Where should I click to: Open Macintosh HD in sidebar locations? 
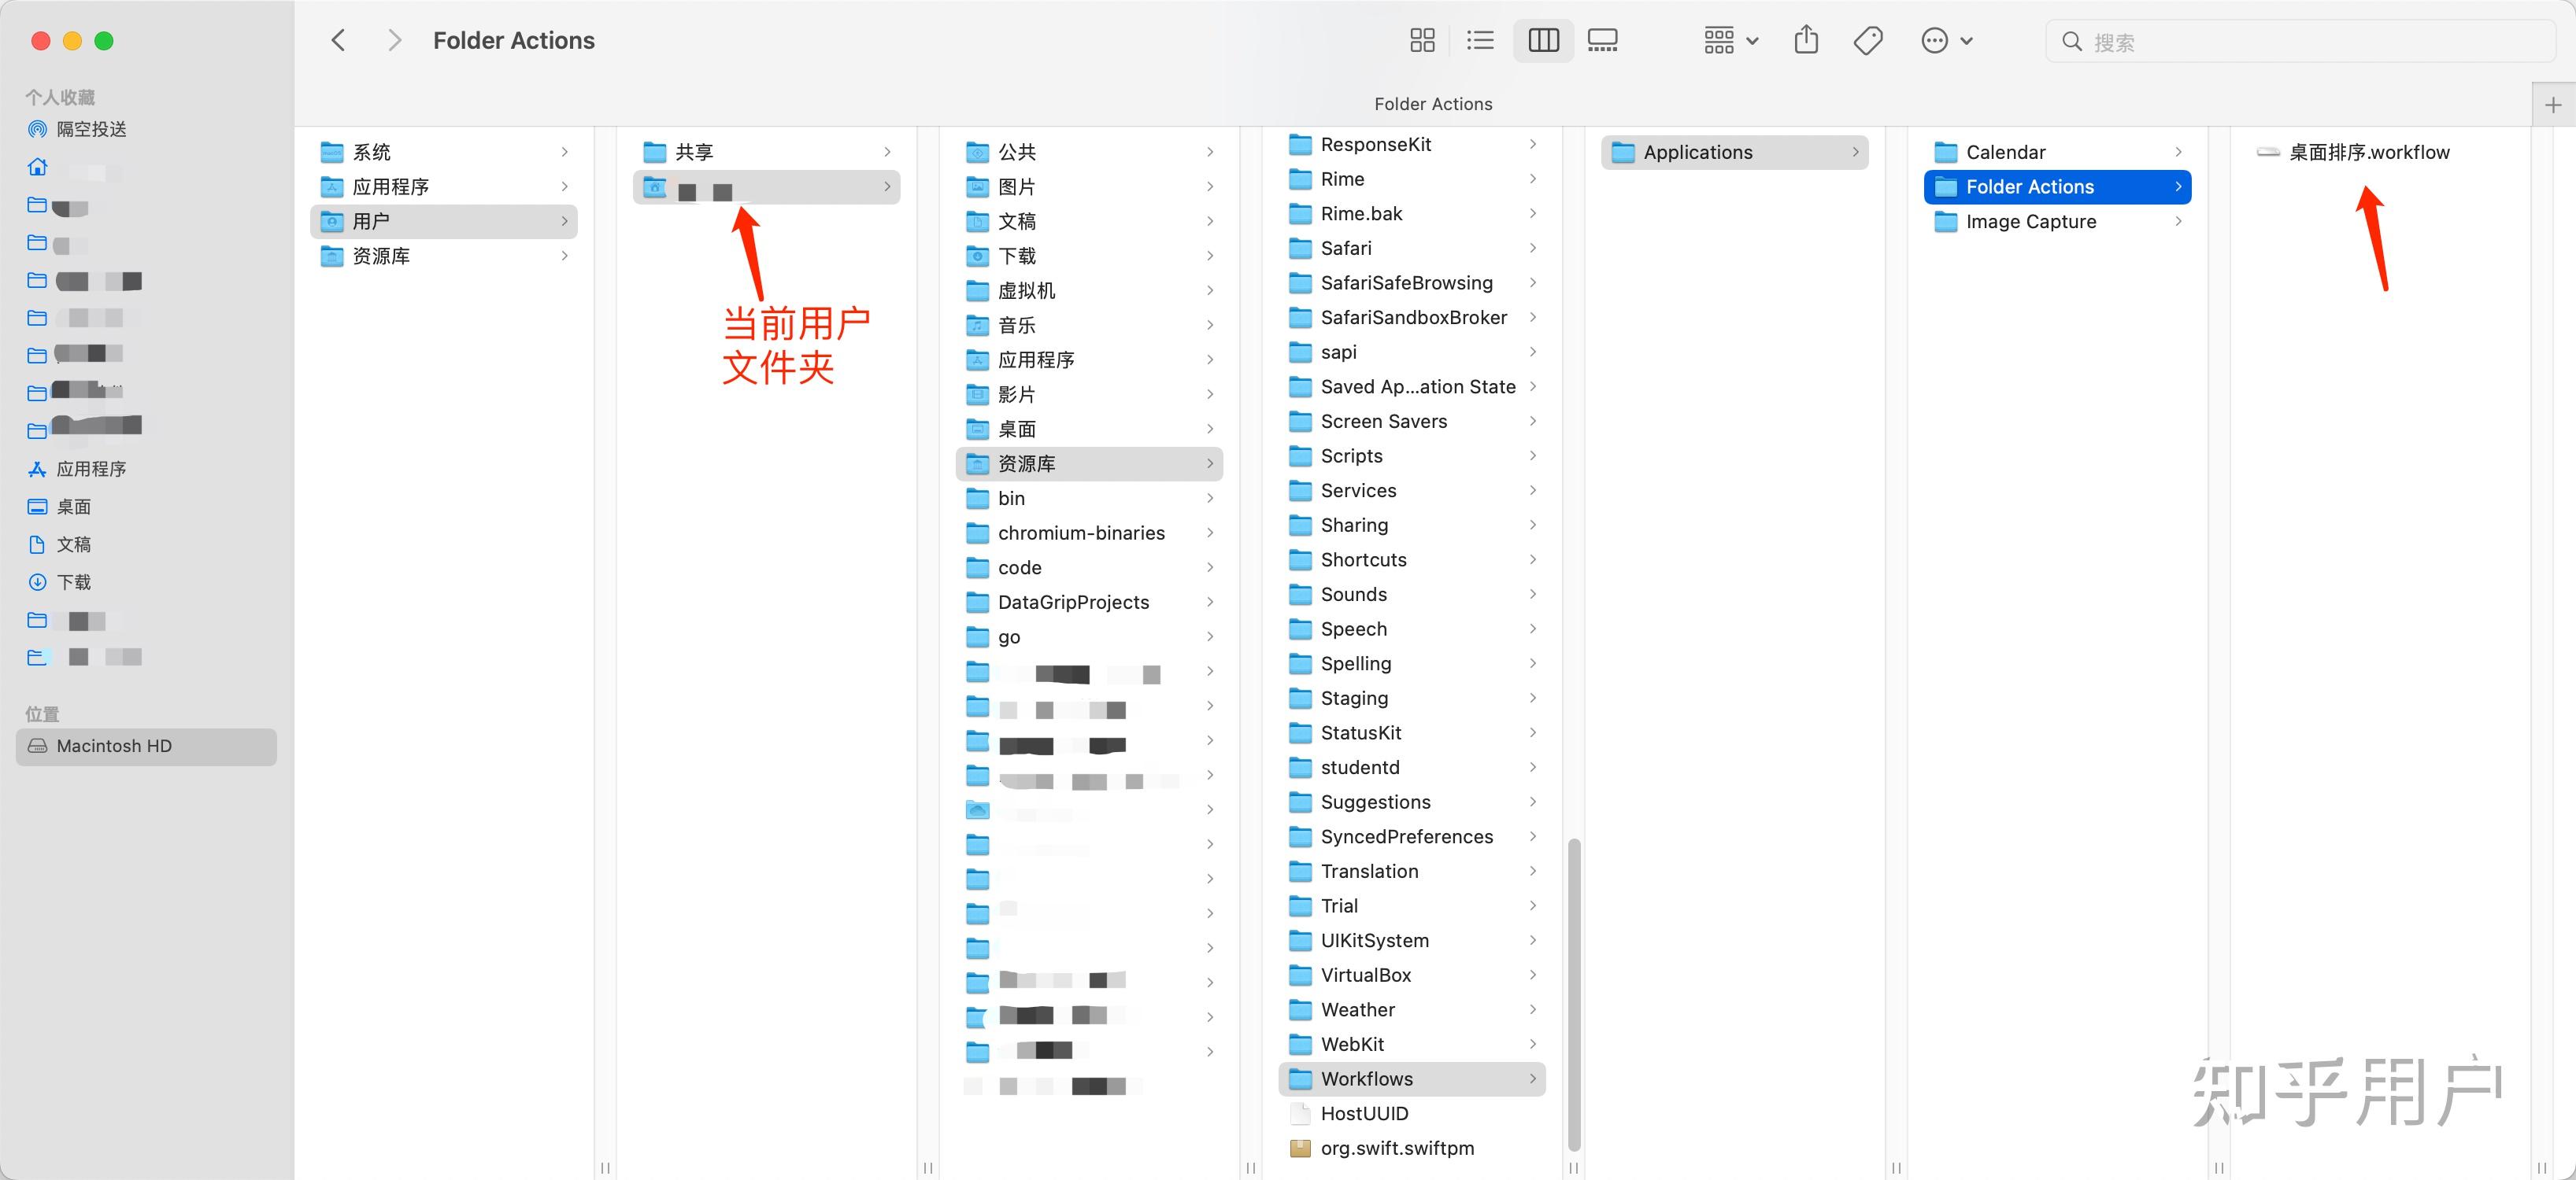pyautogui.click(x=114, y=747)
